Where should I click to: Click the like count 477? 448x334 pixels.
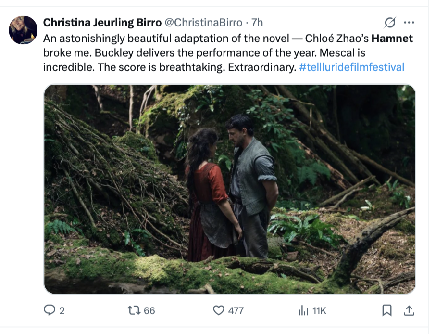pyautogui.click(x=236, y=311)
